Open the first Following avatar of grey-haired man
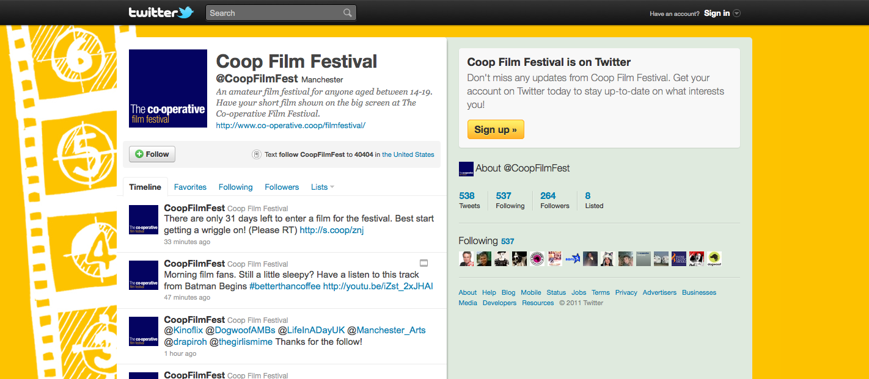Viewport: 869px width, 379px height. point(466,259)
